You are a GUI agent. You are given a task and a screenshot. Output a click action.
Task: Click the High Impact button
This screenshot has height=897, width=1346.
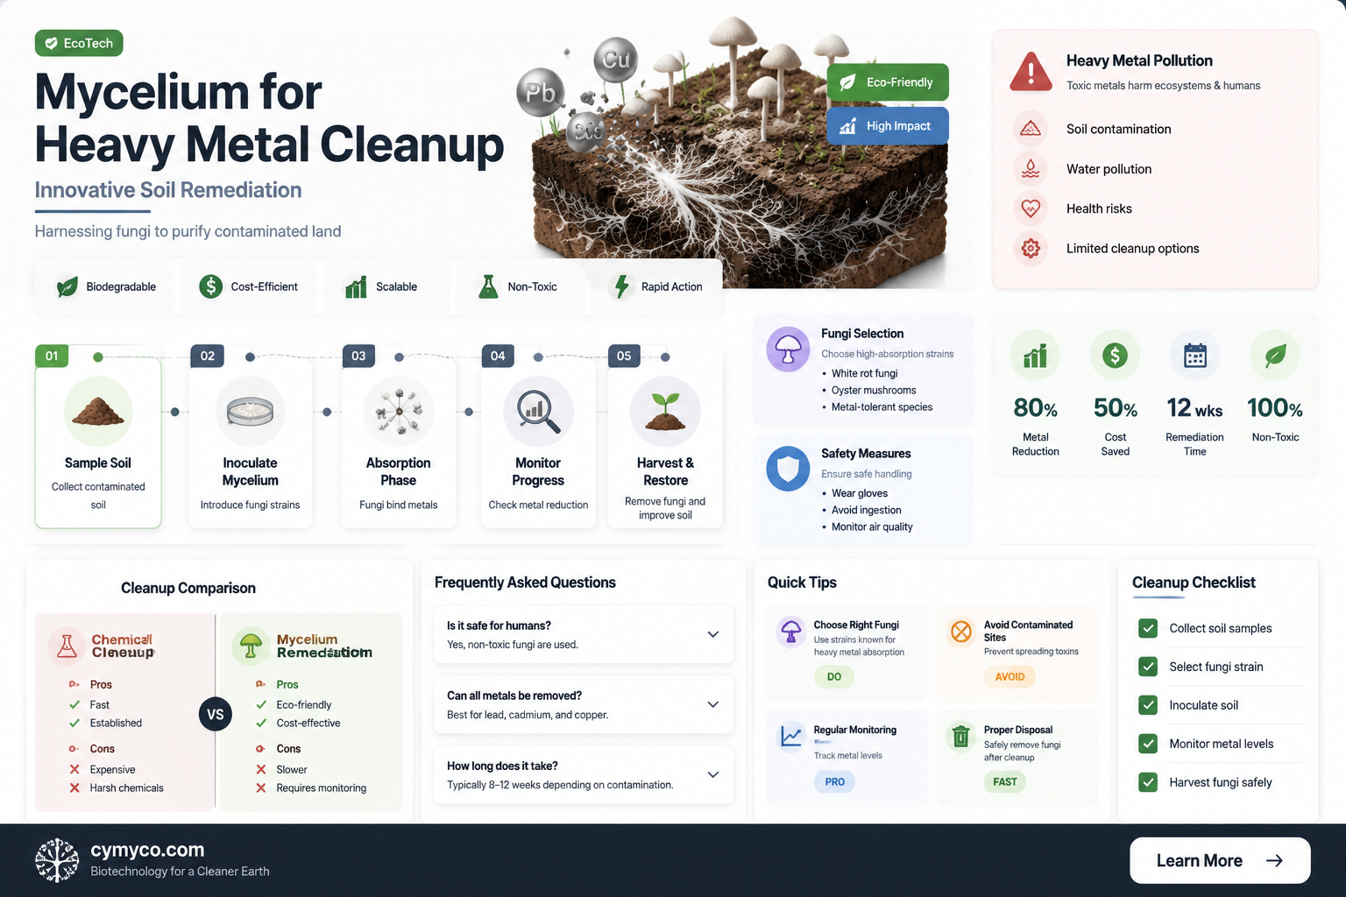click(888, 126)
